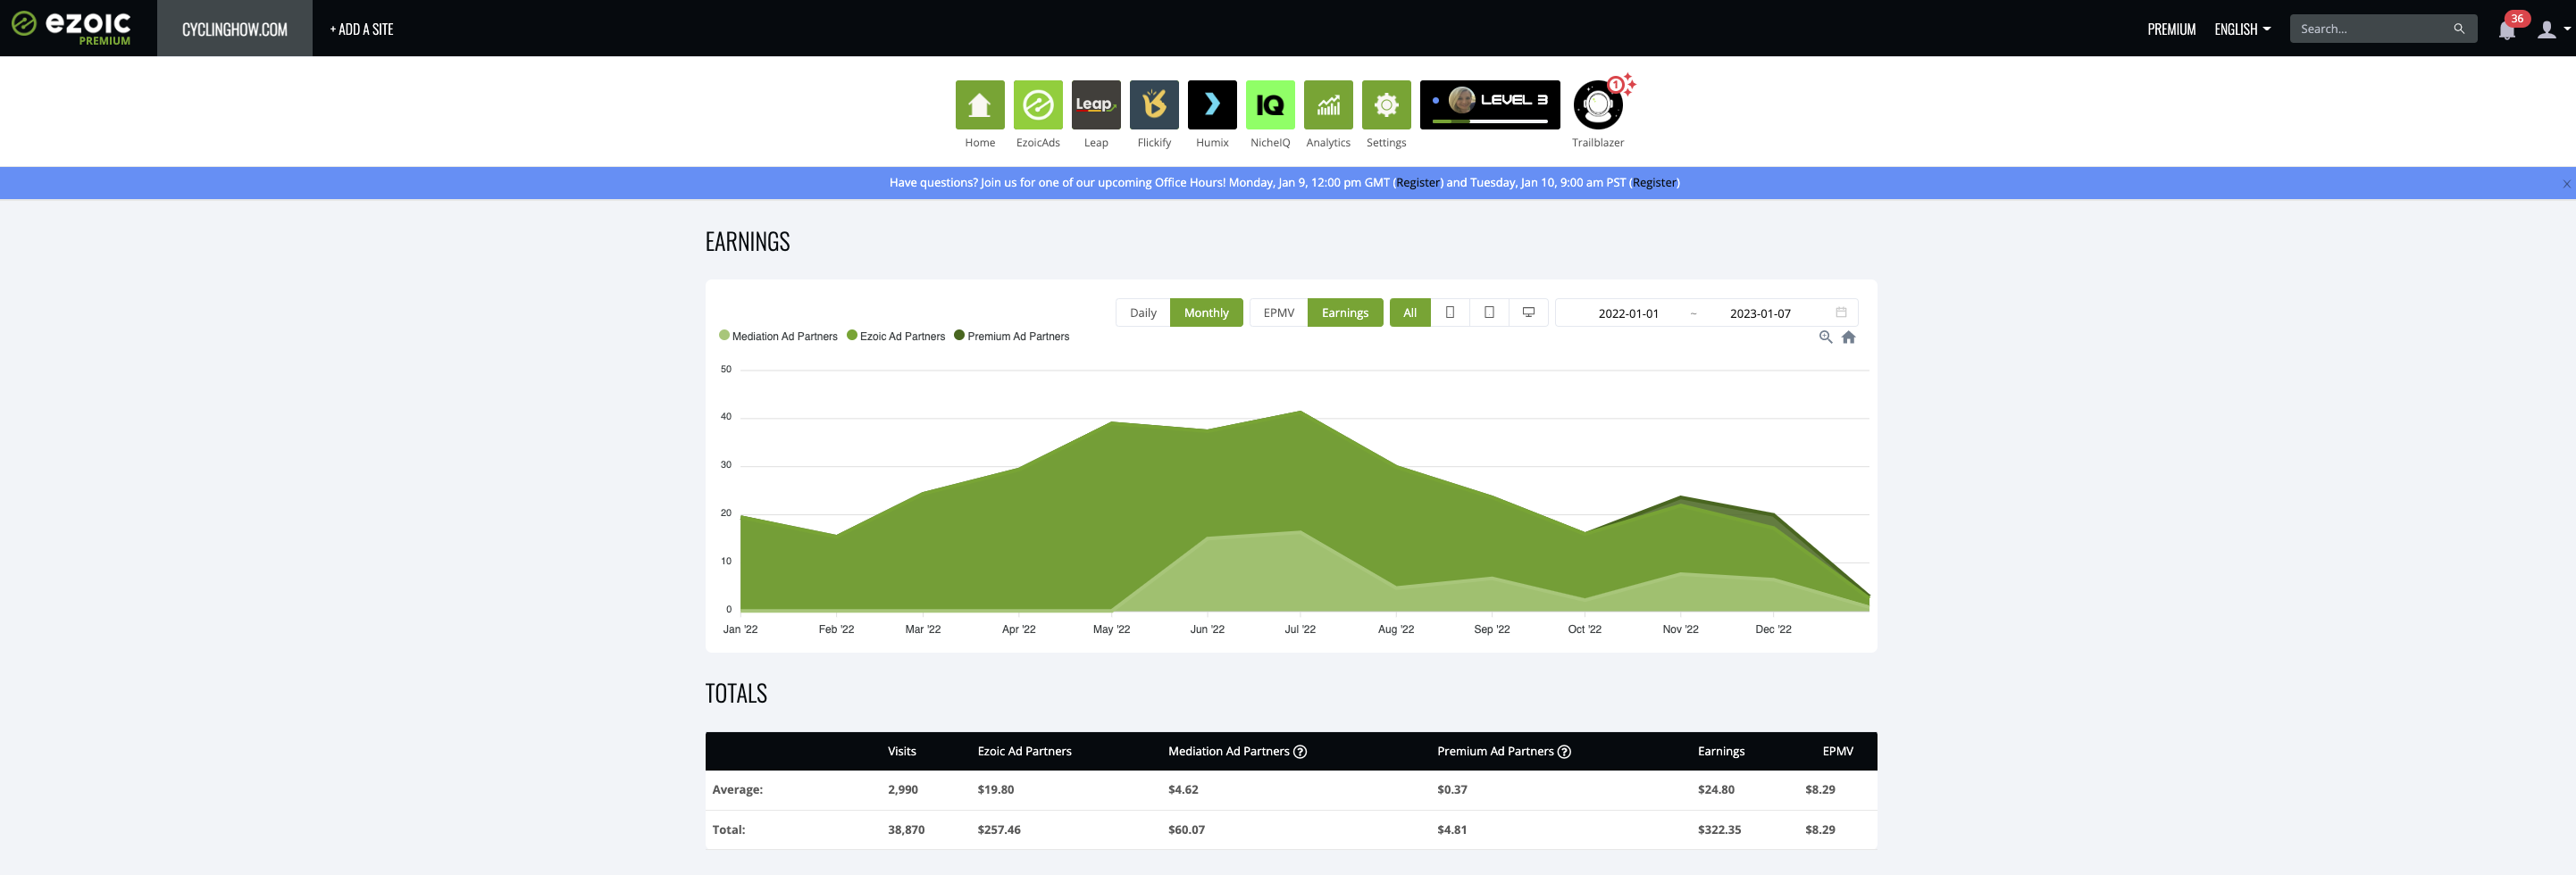The image size is (2576, 875).
Task: Click the EPMV column header in totals
Action: pyautogui.click(x=1837, y=751)
